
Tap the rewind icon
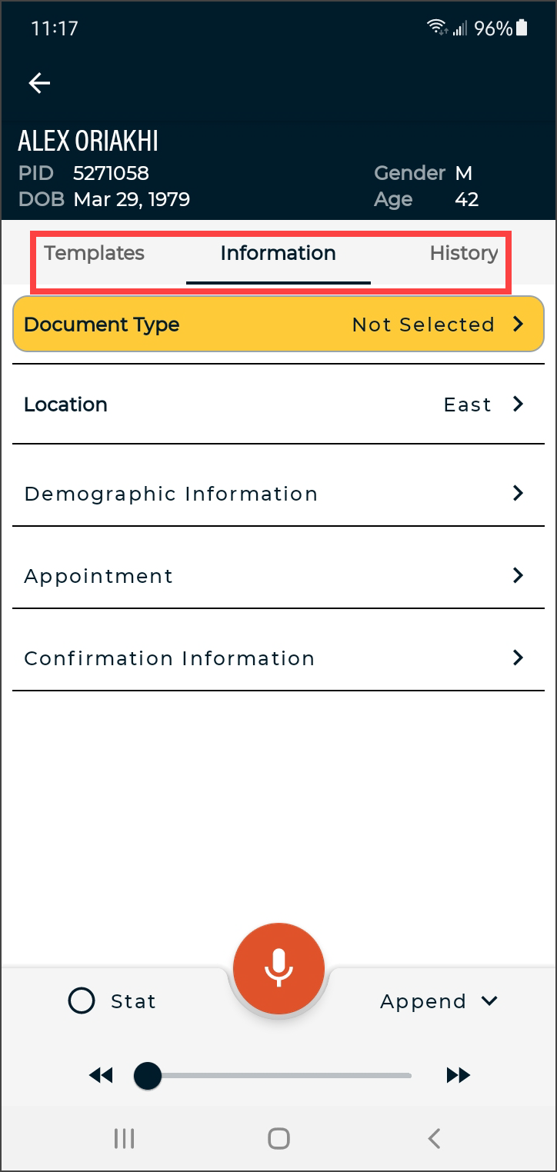[101, 1076]
